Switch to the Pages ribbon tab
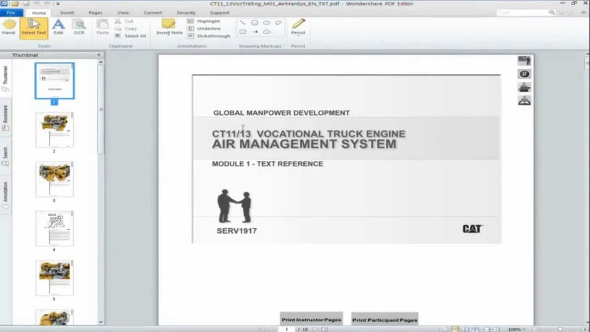590x332 pixels. 95,12
